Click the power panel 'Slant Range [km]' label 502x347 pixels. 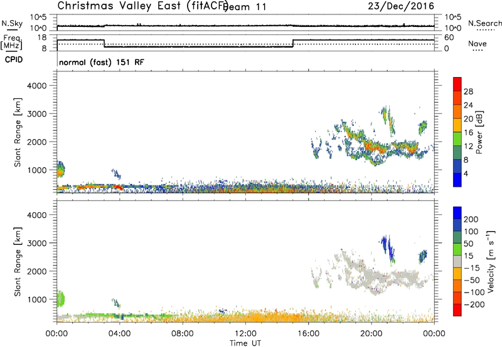pyautogui.click(x=18, y=132)
